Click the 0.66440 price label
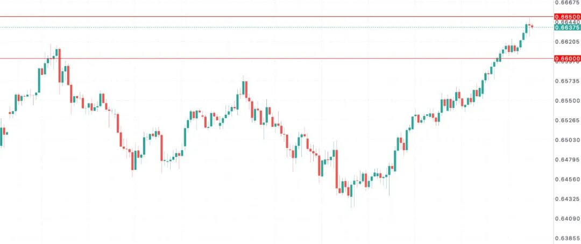 click(x=567, y=22)
